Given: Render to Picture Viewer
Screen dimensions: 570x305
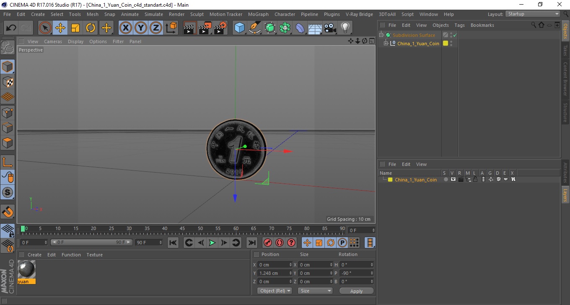Looking at the screenshot, I should (205, 28).
